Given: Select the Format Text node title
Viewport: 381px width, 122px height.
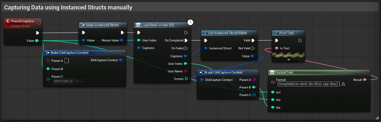Looking at the screenshot, I should [x=284, y=72].
